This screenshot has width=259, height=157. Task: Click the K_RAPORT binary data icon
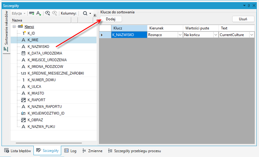coord(23,100)
